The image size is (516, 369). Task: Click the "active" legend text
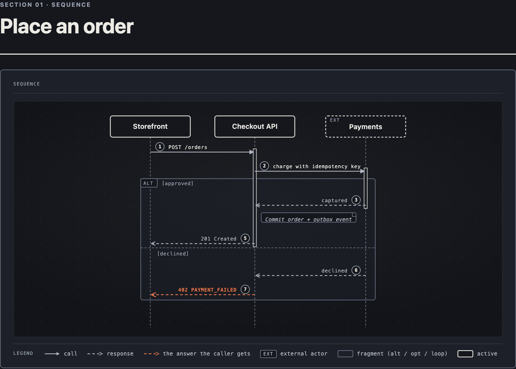click(487, 354)
